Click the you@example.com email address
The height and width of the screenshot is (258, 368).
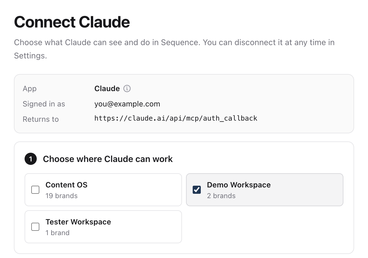[127, 104]
